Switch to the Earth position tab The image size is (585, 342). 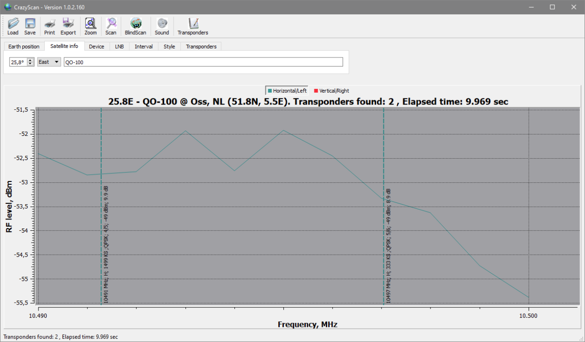pos(24,47)
